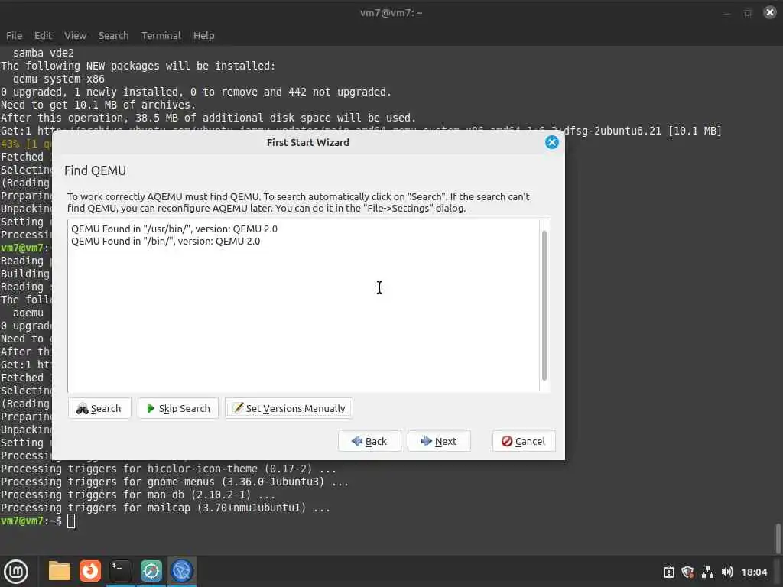The height and width of the screenshot is (587, 783).
Task: Click Skip Search button
Action: [178, 408]
